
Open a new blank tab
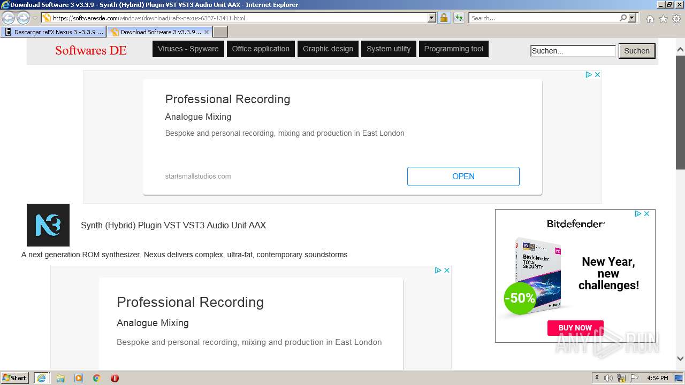point(220,32)
